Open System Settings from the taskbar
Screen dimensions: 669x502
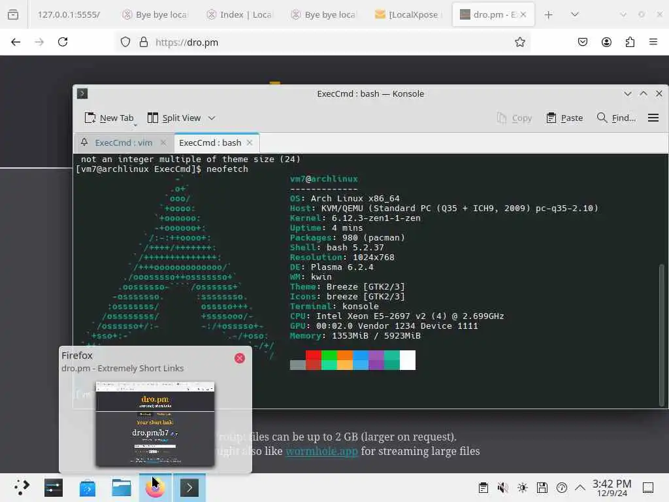(54, 487)
